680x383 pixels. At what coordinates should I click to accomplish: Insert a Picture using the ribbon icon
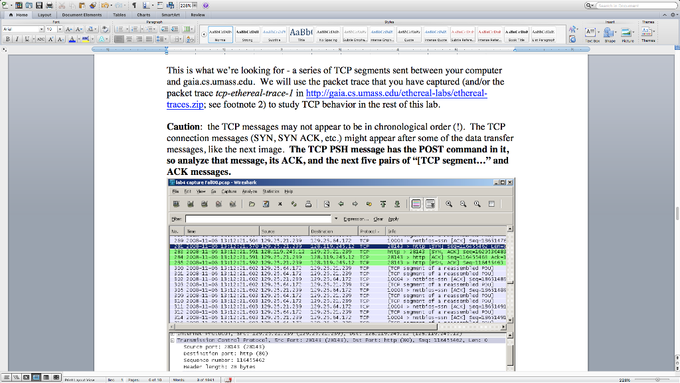click(626, 32)
